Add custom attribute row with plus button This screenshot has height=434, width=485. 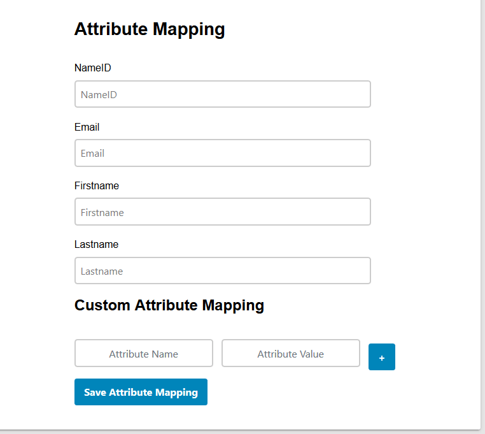tap(382, 357)
